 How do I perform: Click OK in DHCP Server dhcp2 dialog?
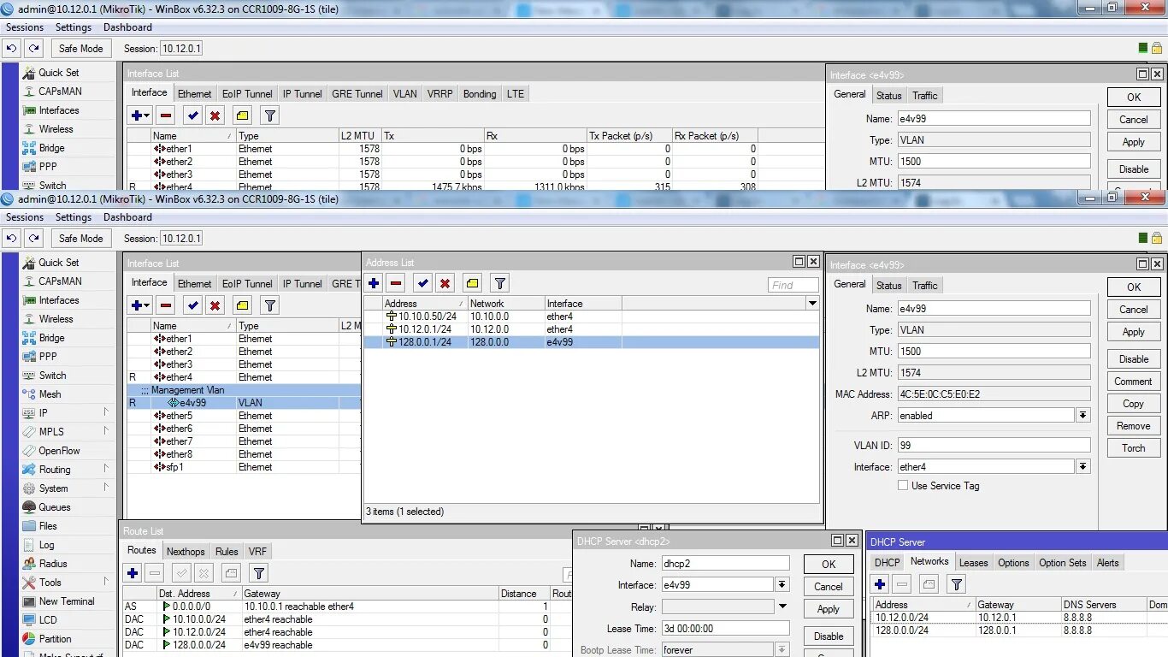[x=829, y=564]
